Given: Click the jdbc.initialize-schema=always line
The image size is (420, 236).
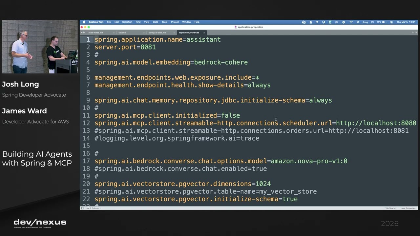Looking at the screenshot, I should pyautogui.click(x=213, y=100).
